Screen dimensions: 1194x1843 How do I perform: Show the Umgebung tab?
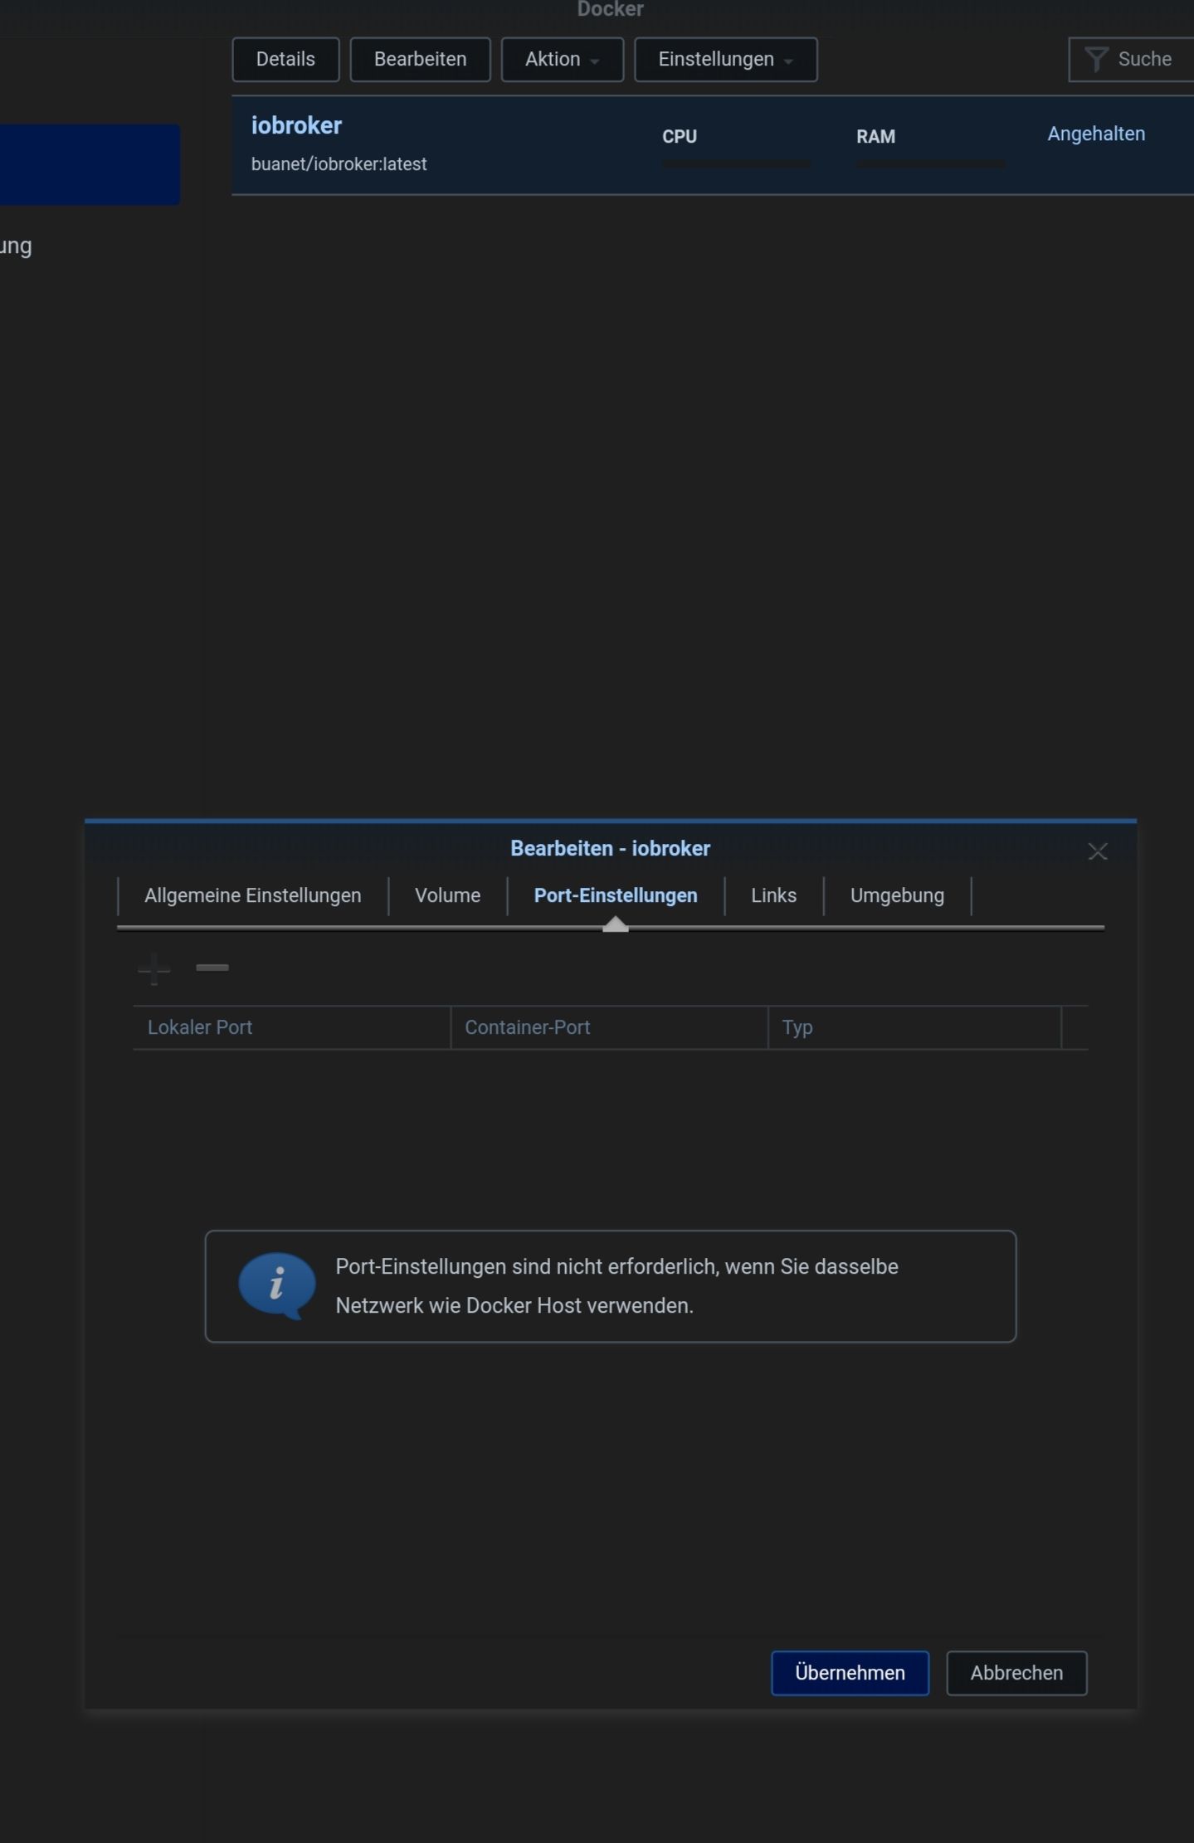pos(898,896)
